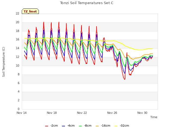Select the -16cm legend label
This screenshot has height=131, width=174.
point(106,126)
